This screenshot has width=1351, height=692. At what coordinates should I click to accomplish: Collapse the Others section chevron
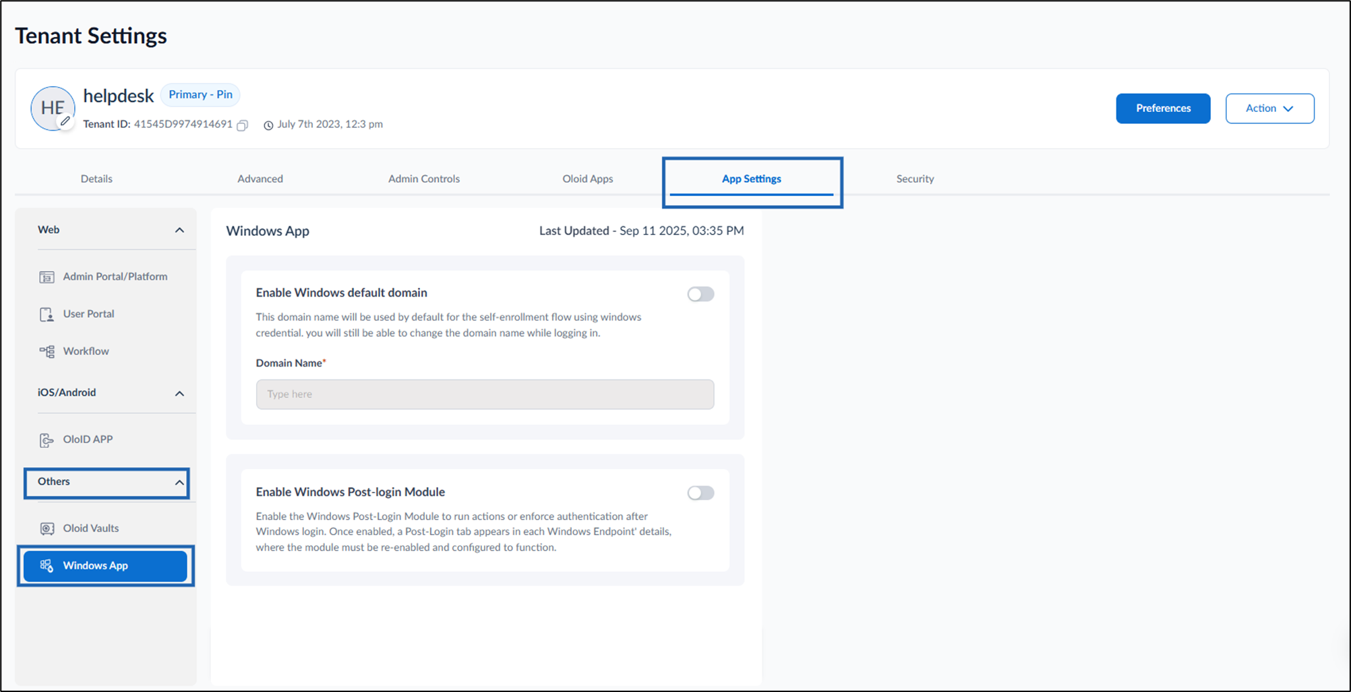coord(179,482)
